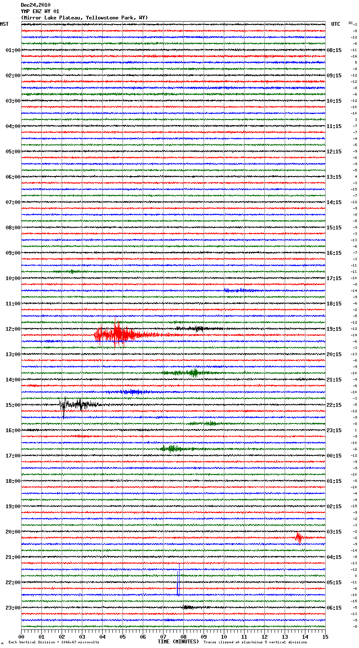
Task: Click the 11:15 UTC time label
Action: 334,126
